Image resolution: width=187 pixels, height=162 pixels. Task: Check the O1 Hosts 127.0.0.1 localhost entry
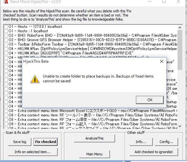(6, 27)
